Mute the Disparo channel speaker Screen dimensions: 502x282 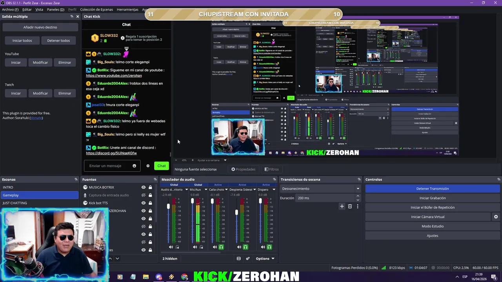(x=263, y=247)
